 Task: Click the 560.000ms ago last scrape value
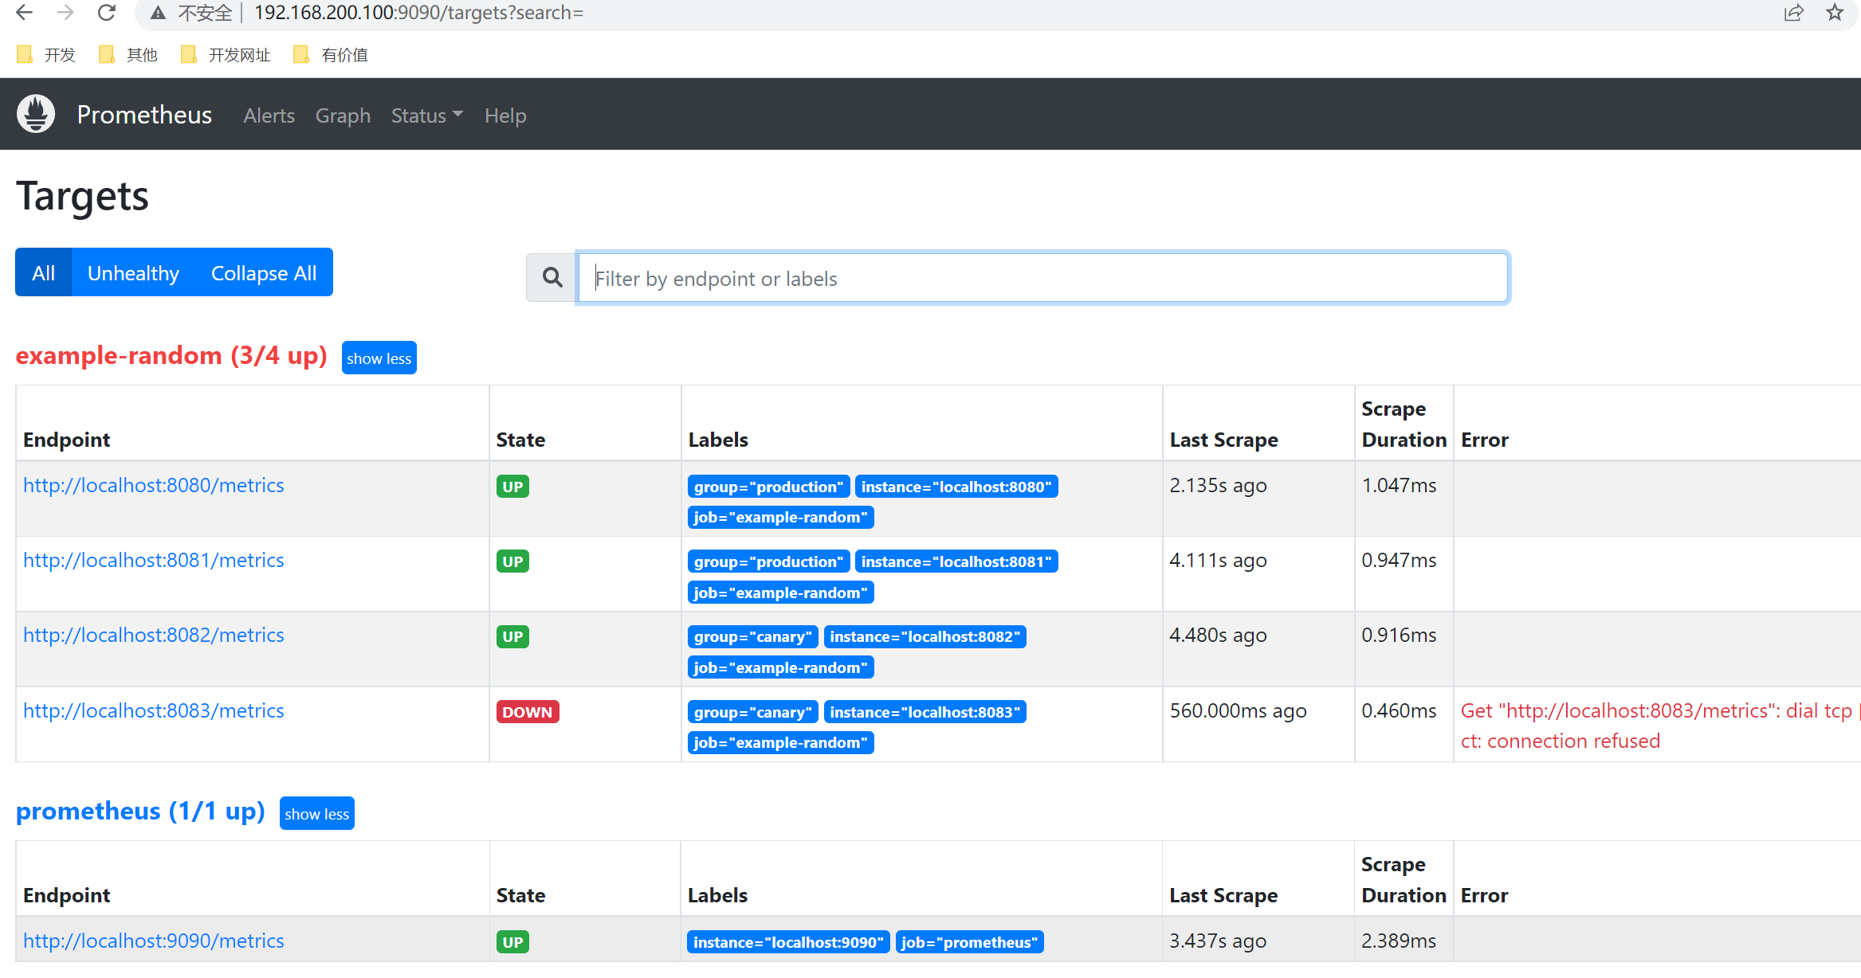click(1238, 710)
